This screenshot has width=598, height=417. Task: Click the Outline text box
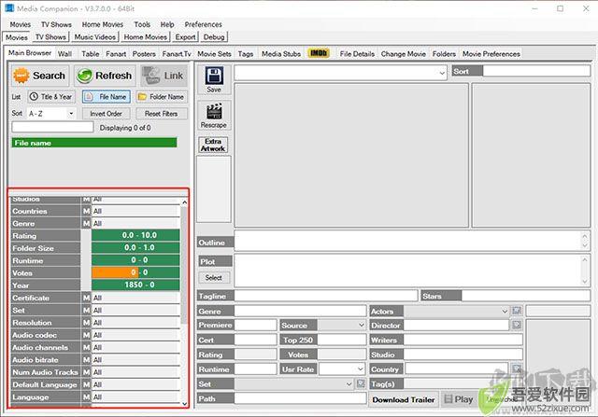coord(412,241)
